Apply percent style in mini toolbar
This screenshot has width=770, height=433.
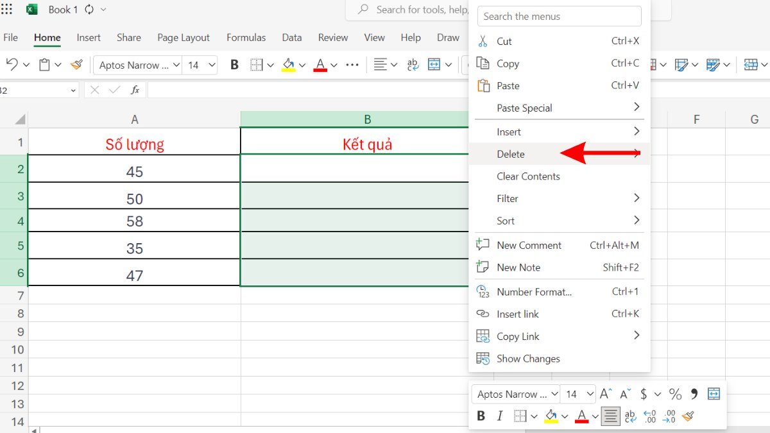point(676,394)
